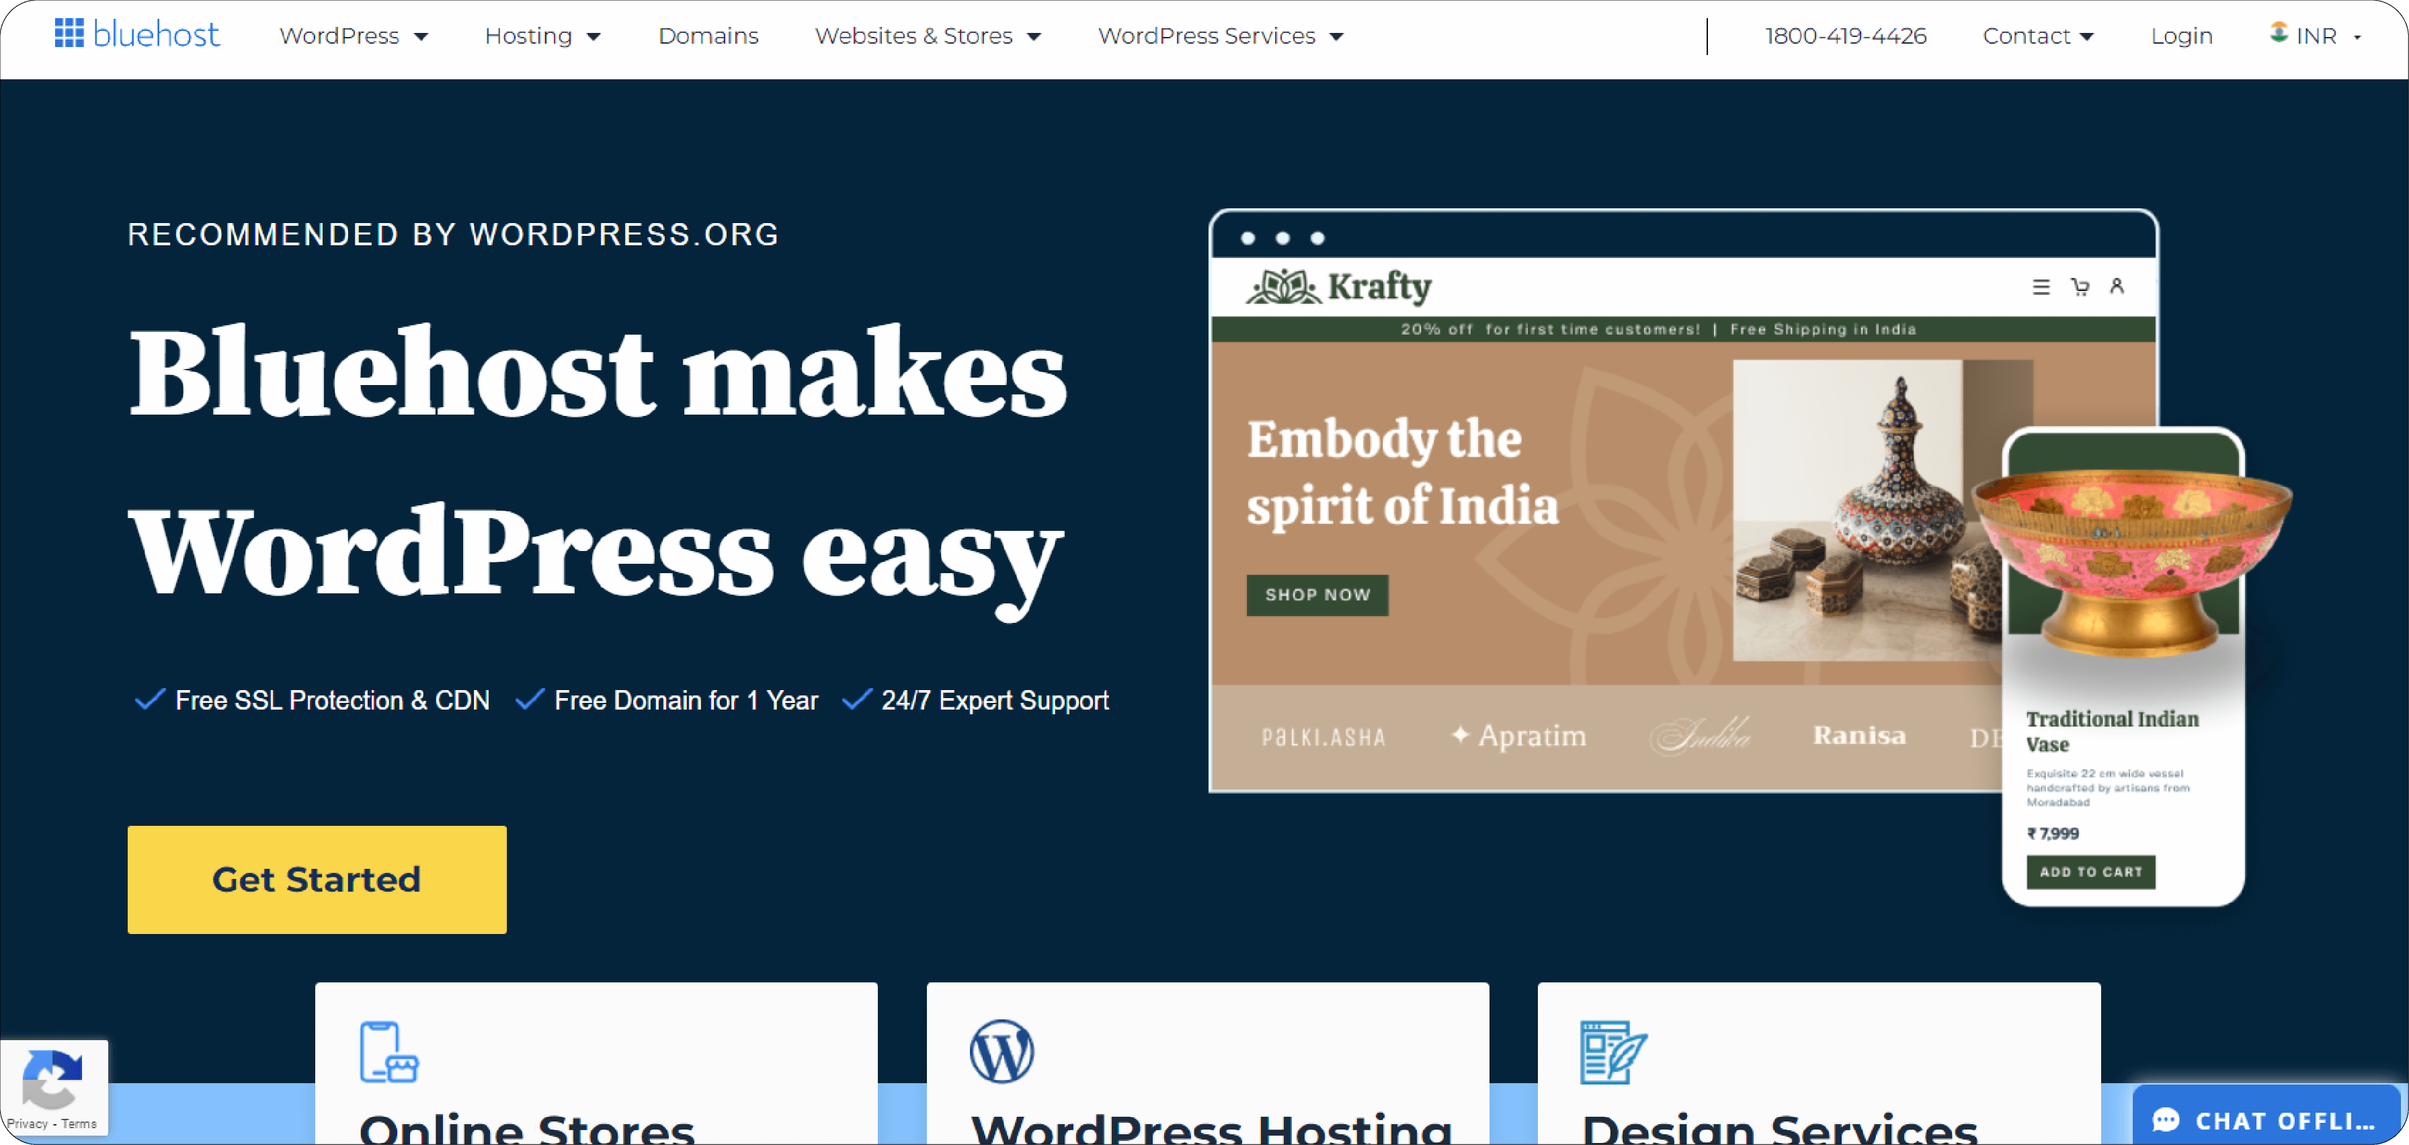Expand the Websites & Stores dropdown arrow
Viewport: 2409px width, 1145px height.
(x=1033, y=36)
